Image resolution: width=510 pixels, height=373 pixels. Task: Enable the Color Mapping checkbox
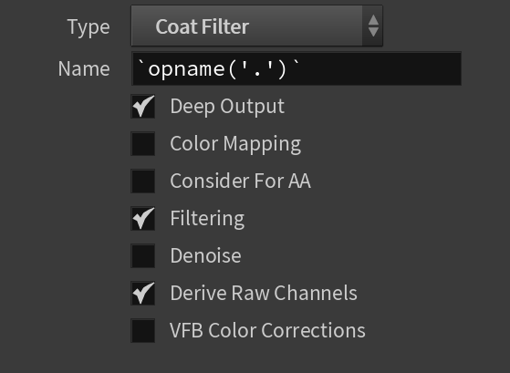click(143, 144)
